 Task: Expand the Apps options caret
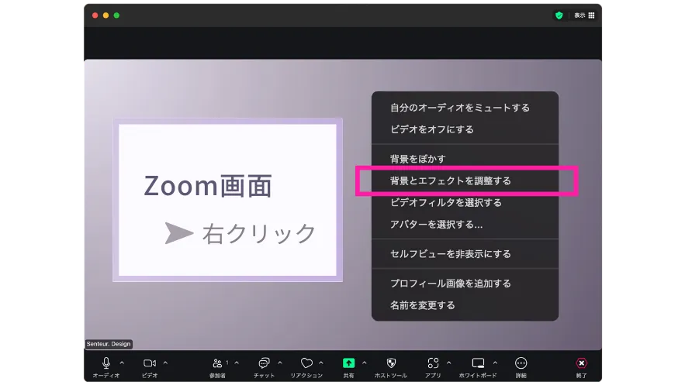coord(448,363)
